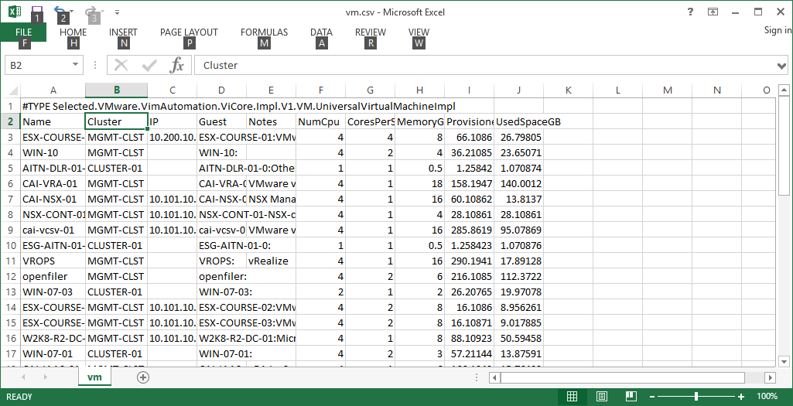Viewport: 793px width, 406px height.
Task: Click the Undo arrow icon
Action: (x=59, y=12)
